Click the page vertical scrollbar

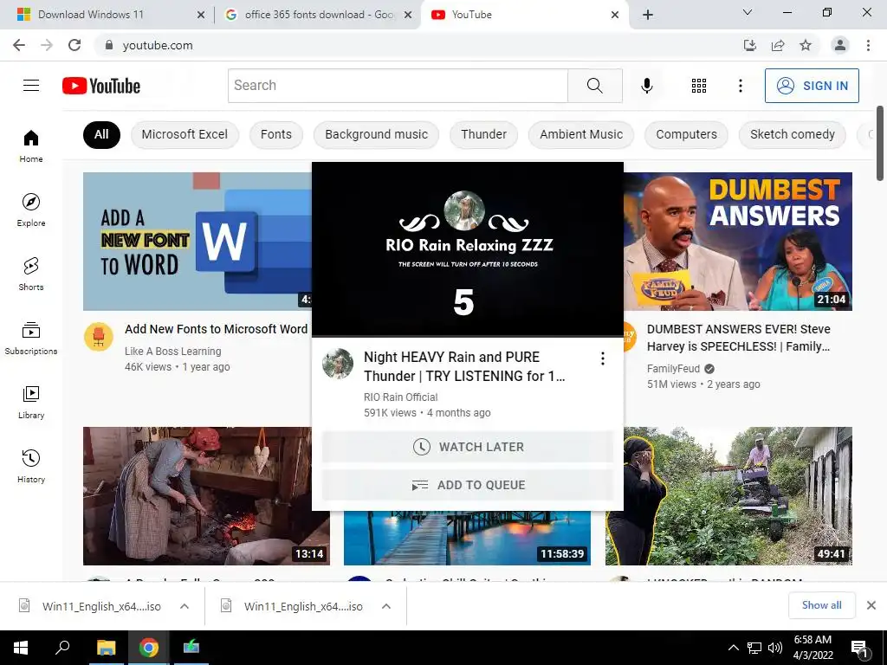(880, 143)
